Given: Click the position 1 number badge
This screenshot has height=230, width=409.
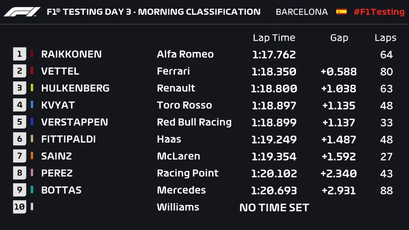Looking at the screenshot, I should (x=19, y=54).
